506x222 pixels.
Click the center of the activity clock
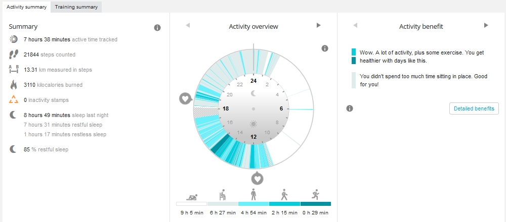[x=254, y=108]
